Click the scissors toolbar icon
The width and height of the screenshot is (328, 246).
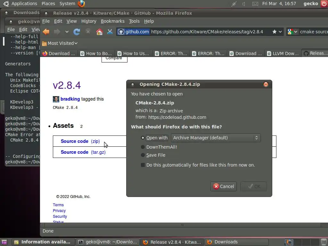click(x=110, y=32)
